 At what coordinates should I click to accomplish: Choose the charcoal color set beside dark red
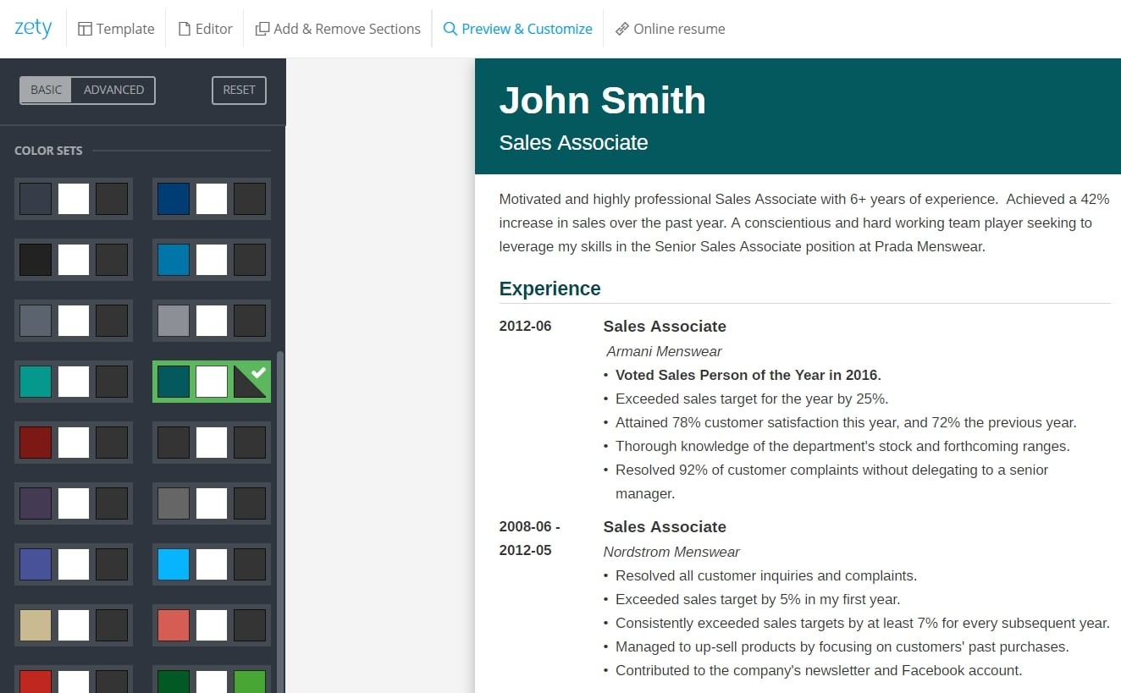click(212, 443)
